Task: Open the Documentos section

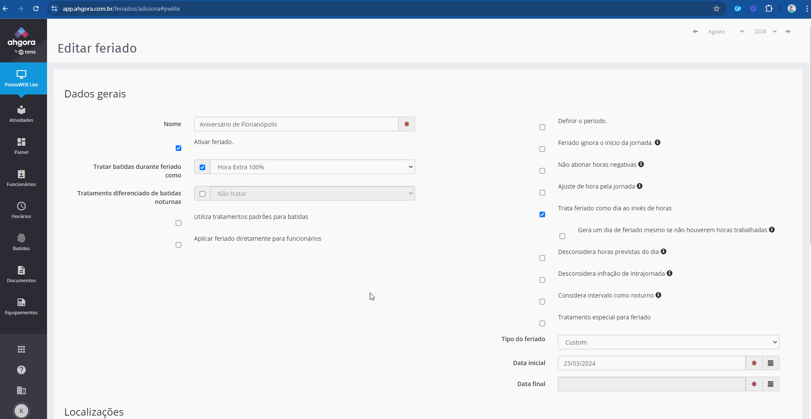Action: tap(21, 274)
